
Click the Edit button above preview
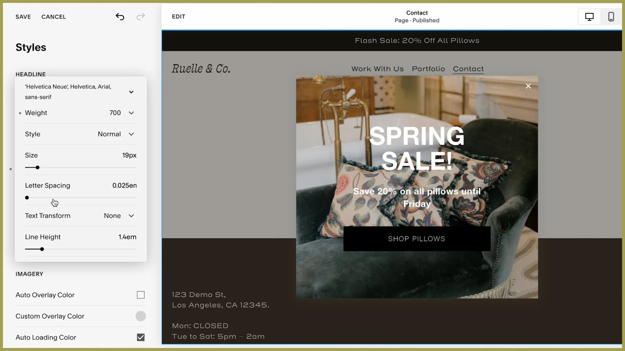click(178, 17)
